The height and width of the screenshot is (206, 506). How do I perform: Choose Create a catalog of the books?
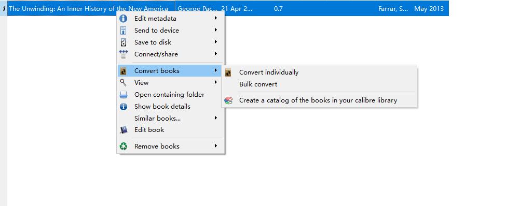click(x=319, y=100)
